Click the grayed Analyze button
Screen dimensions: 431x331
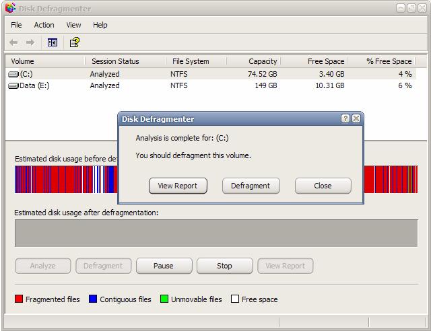[43, 266]
